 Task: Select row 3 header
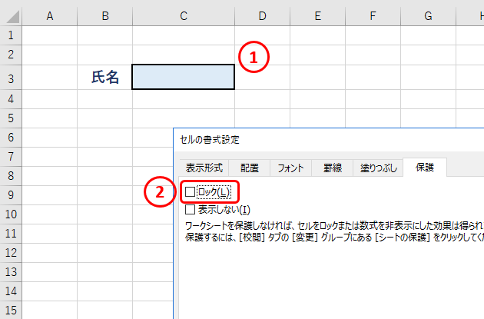point(11,78)
